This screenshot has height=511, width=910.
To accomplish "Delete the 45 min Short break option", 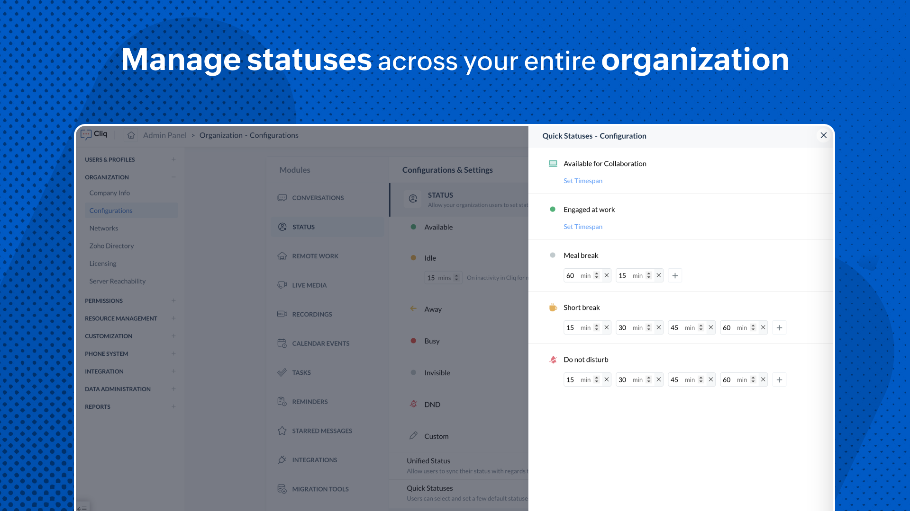I will 711,327.
